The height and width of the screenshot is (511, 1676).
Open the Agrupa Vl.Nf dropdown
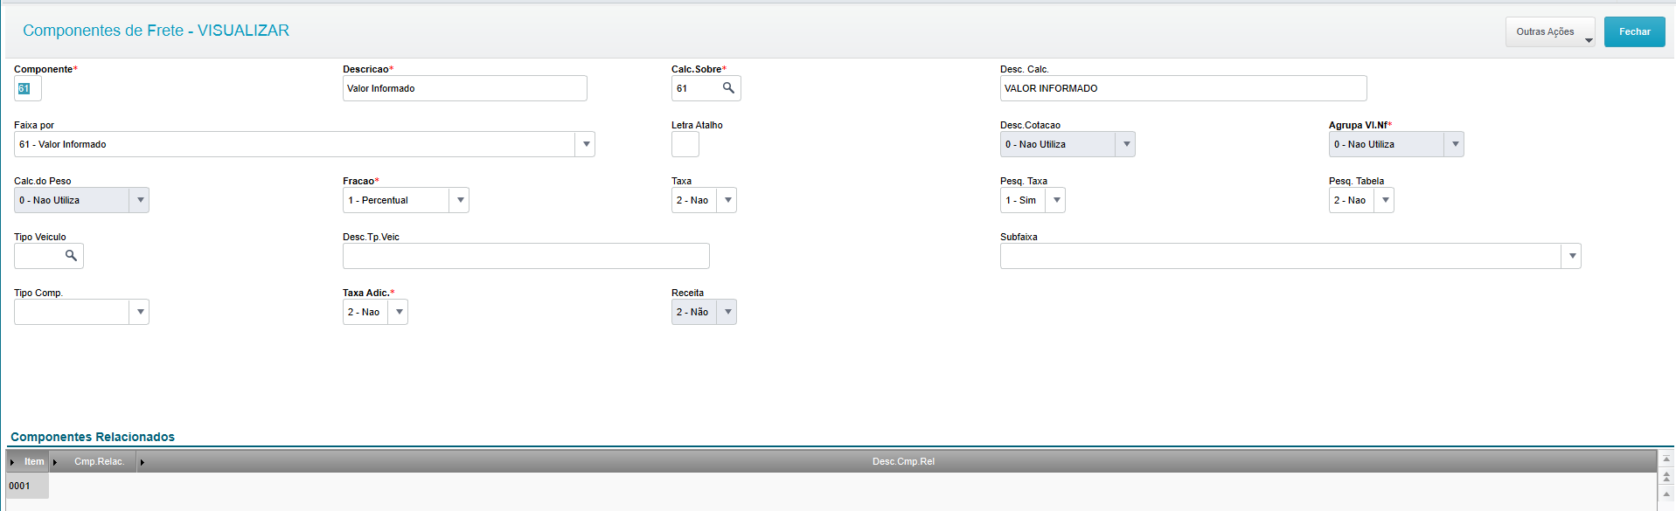[x=1455, y=144]
